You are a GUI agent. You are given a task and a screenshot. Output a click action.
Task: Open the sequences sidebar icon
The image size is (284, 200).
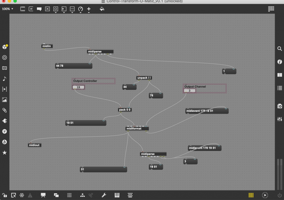[x=5, y=89]
